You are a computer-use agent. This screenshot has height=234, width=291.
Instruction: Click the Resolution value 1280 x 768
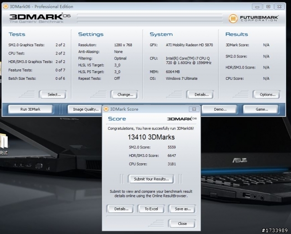[123, 45]
